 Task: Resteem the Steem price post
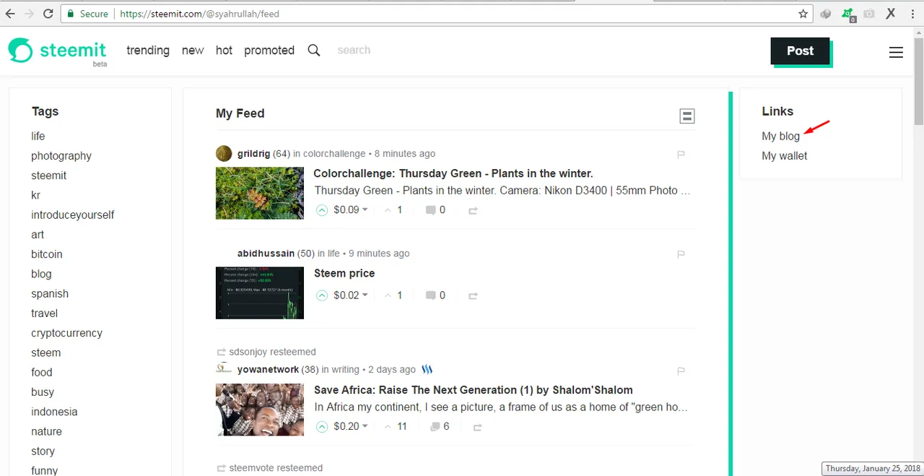tap(474, 296)
